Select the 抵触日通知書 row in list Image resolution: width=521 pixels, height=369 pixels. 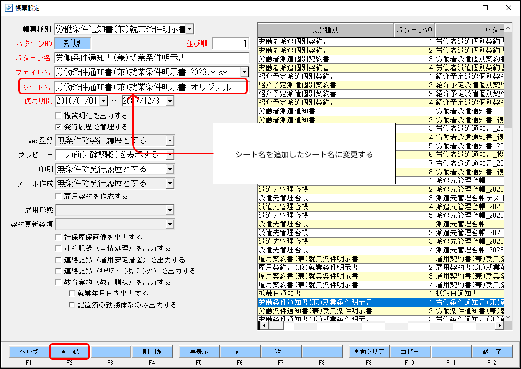pyautogui.click(x=380, y=293)
